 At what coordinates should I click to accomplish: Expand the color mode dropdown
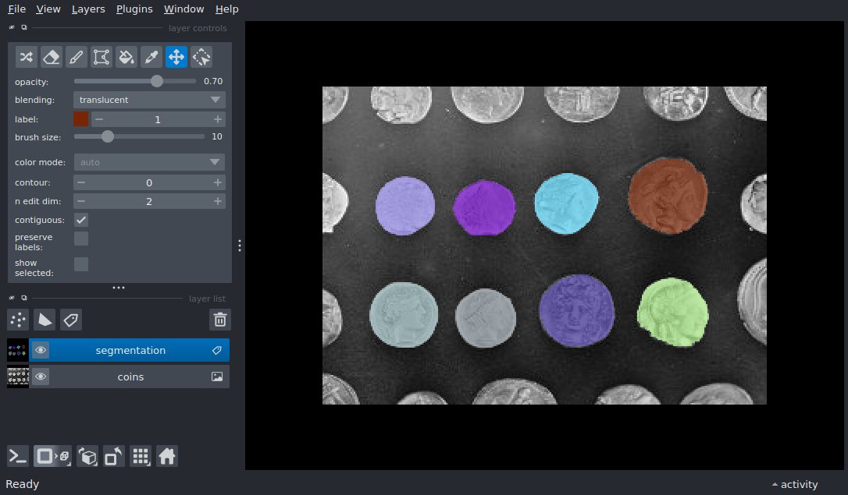pyautogui.click(x=149, y=162)
